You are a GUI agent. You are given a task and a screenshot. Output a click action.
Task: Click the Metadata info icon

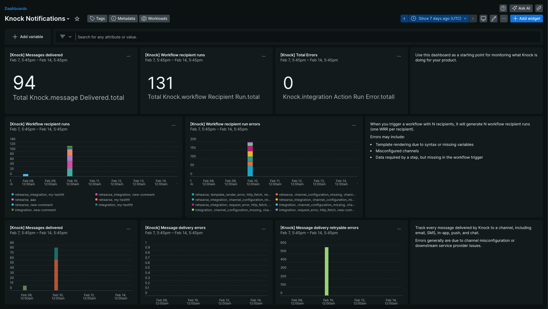[114, 19]
